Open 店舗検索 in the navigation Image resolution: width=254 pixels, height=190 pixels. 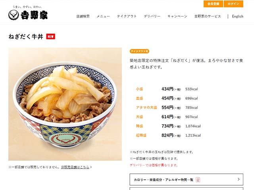point(83,16)
